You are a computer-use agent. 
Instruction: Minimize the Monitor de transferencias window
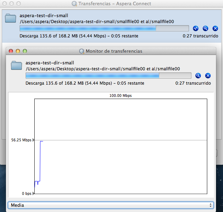(18, 51)
